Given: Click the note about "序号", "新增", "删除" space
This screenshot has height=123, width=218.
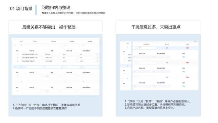Looking at the screenshot, I should tap(158, 101).
